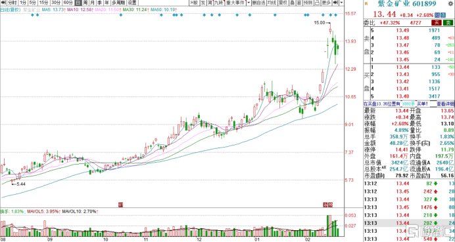This screenshot has height=242, width=455.
Task: Click the blue 融 tag icon
Action: (x=443, y=15)
